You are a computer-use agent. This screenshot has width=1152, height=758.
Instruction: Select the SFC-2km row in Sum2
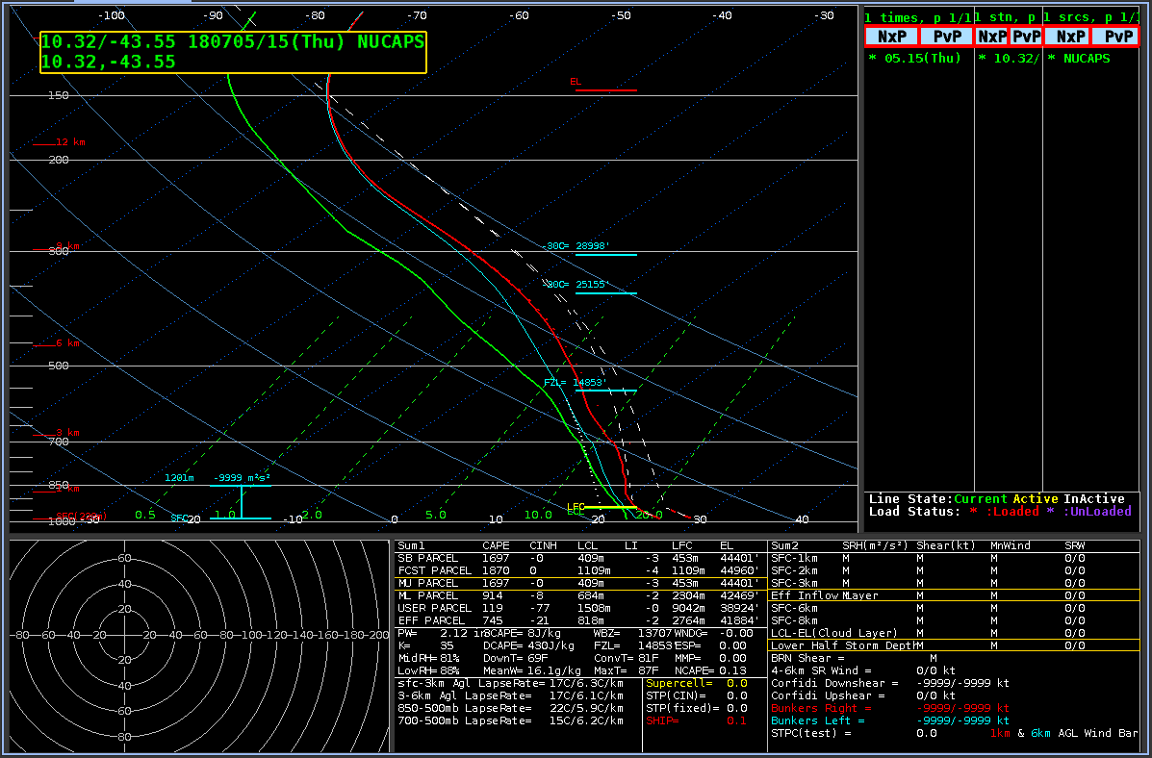(x=954, y=570)
